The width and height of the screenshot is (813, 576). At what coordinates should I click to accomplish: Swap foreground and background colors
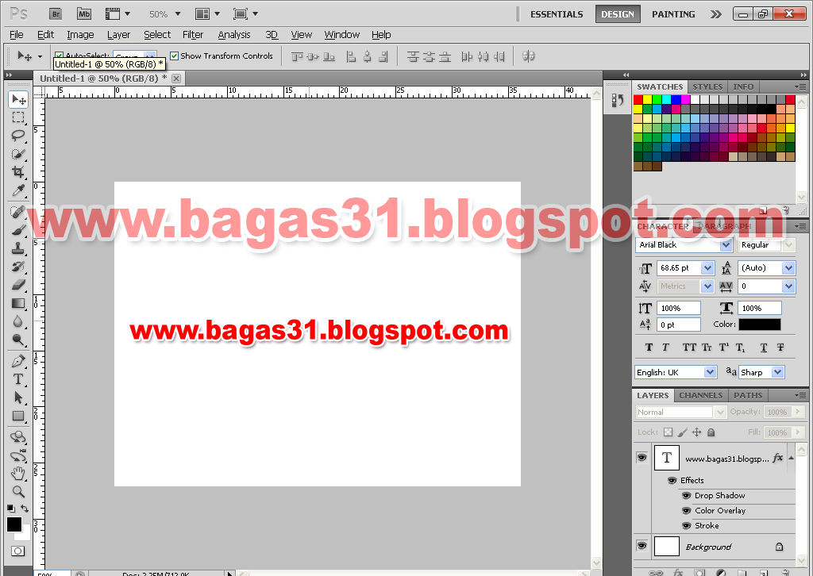[25, 509]
